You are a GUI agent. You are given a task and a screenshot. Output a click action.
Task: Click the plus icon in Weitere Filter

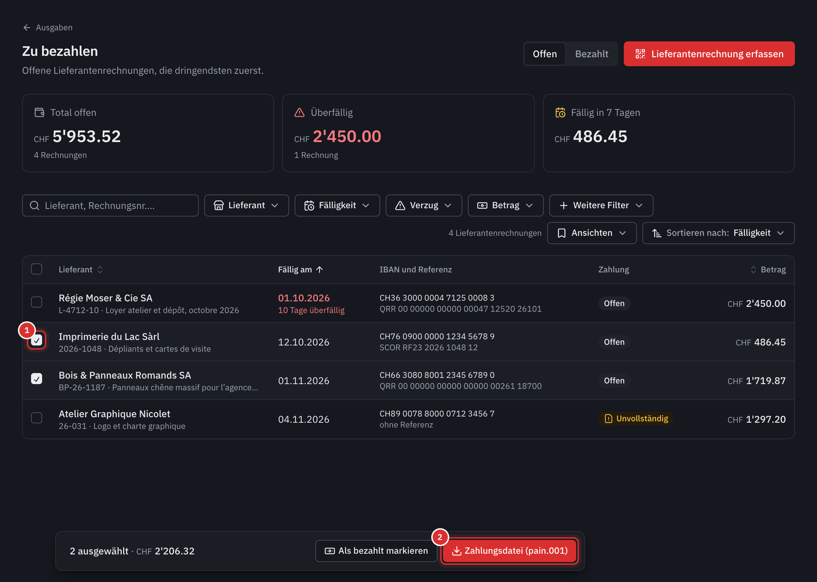click(563, 205)
